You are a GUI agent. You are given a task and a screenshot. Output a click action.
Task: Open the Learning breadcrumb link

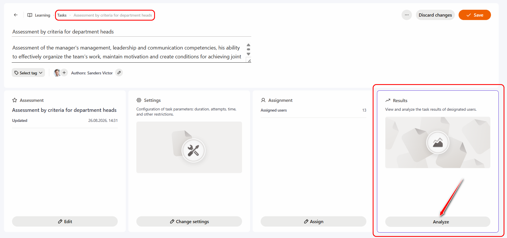coord(42,15)
